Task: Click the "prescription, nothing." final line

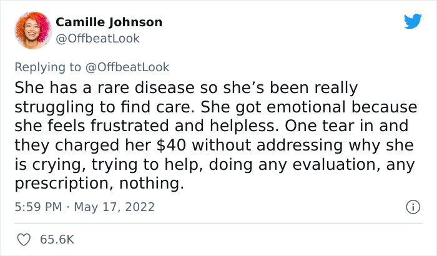Action: click(x=99, y=184)
